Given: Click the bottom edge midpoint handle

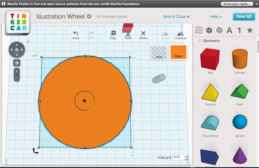Looking at the screenshot, I should coord(85,148).
